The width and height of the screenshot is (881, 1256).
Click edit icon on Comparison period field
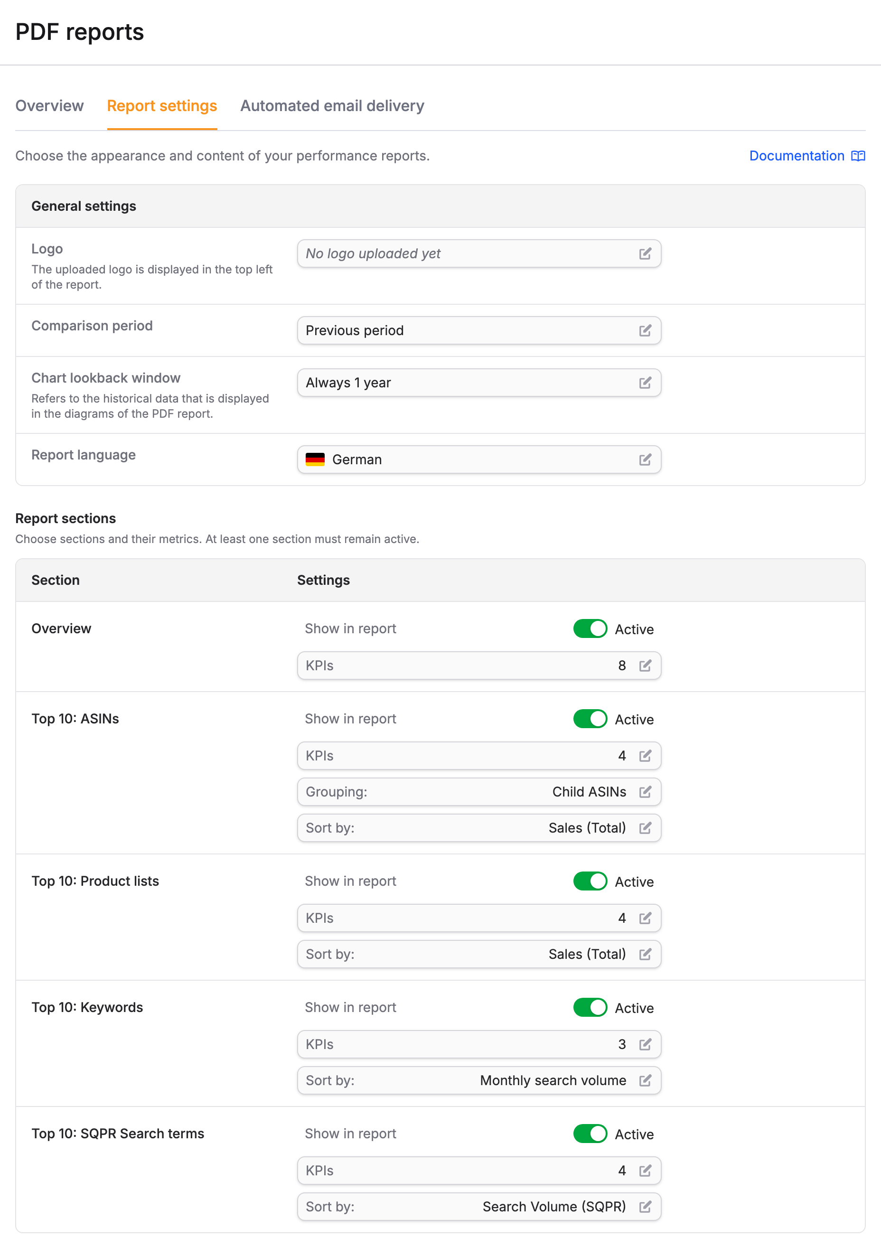coord(645,330)
